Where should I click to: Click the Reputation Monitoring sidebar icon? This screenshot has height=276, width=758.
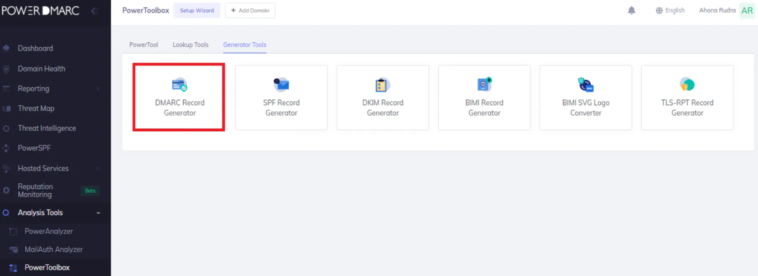coord(6,191)
